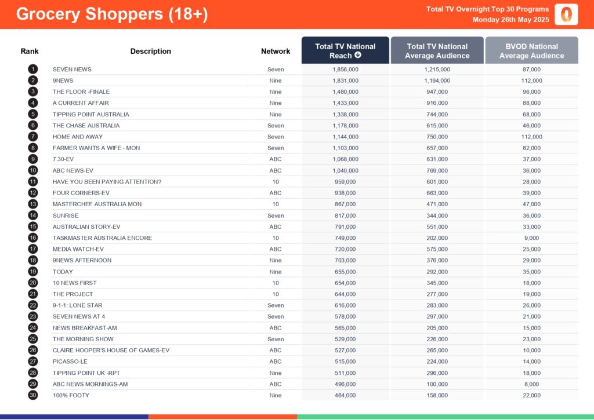
Task: Select the BVOD National Average Audience header
Action: coord(531,51)
